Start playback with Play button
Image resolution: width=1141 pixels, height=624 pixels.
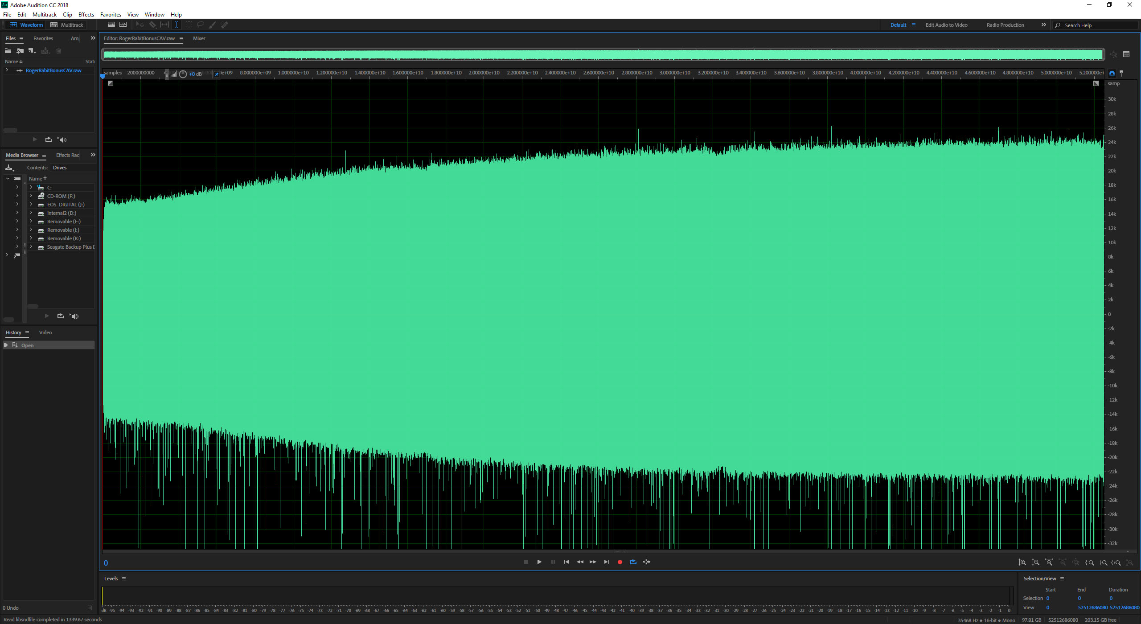pyautogui.click(x=539, y=562)
